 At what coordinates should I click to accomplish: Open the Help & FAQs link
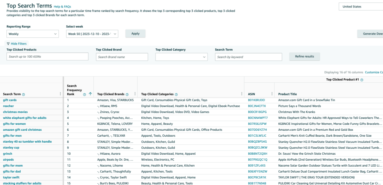62,7
